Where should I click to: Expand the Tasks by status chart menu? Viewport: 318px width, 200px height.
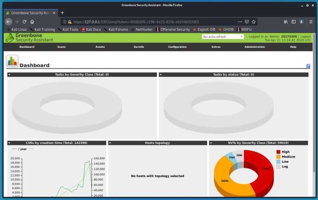161,74
